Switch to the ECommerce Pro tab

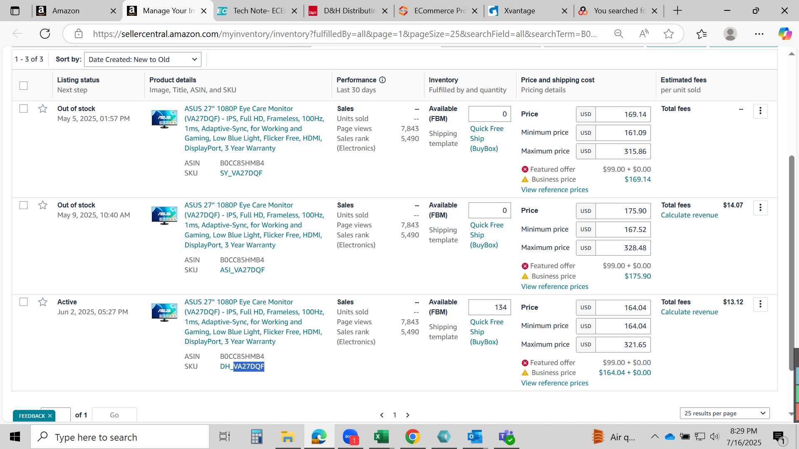pos(439,11)
